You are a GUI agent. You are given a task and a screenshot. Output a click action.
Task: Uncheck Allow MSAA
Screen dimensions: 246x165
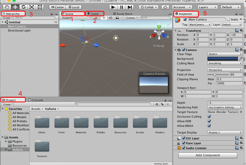pos(209,126)
